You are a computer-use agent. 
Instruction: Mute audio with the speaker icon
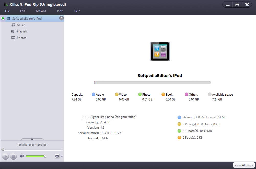(22, 156)
